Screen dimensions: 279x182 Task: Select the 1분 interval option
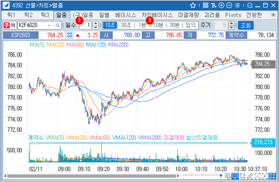(x=142, y=25)
